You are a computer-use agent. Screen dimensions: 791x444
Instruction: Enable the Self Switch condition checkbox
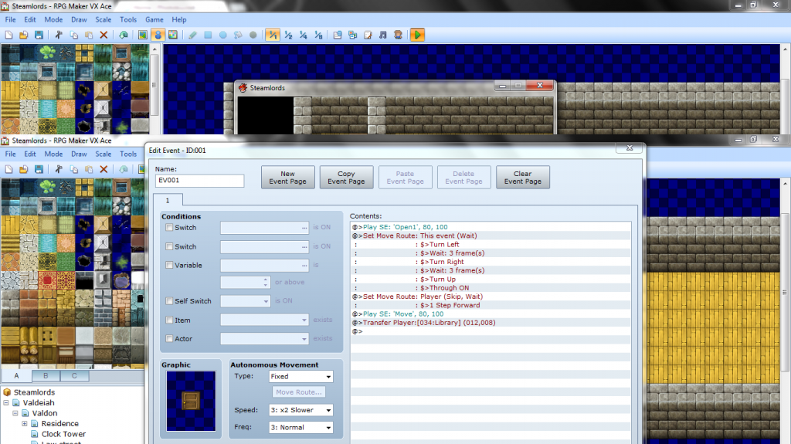[169, 300]
